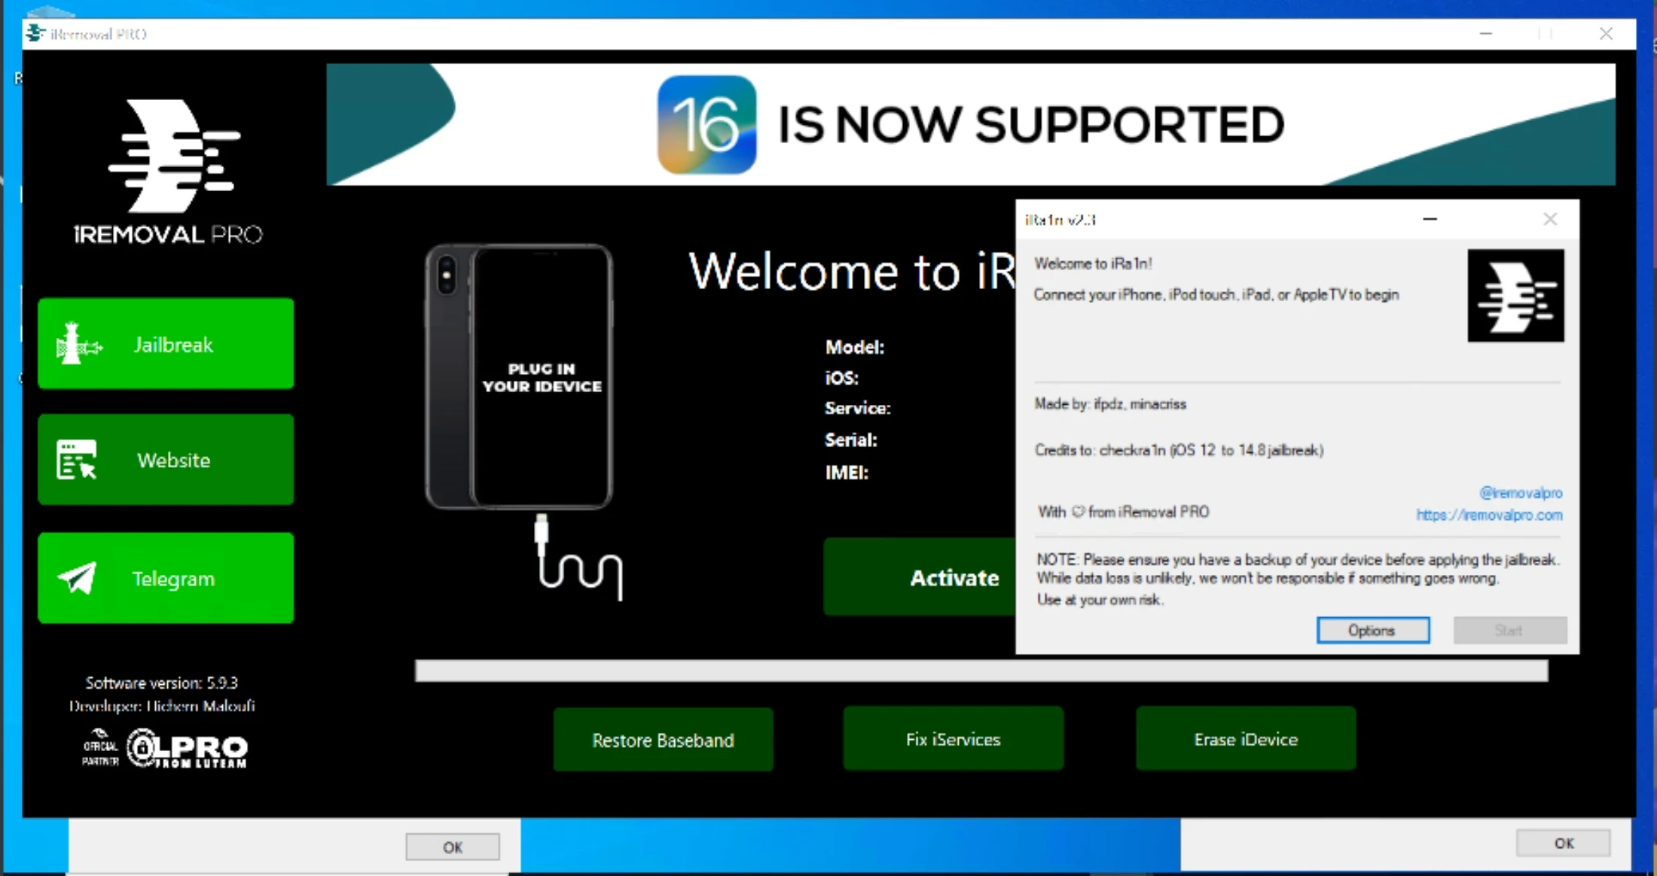The image size is (1657, 876).
Task: Open the iremovalpro.com website link
Action: pos(1489,516)
